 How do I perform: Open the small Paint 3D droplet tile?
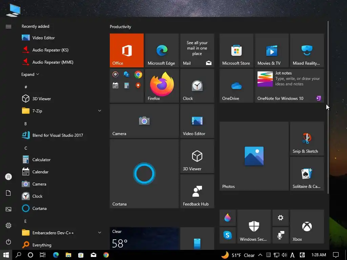point(227,218)
